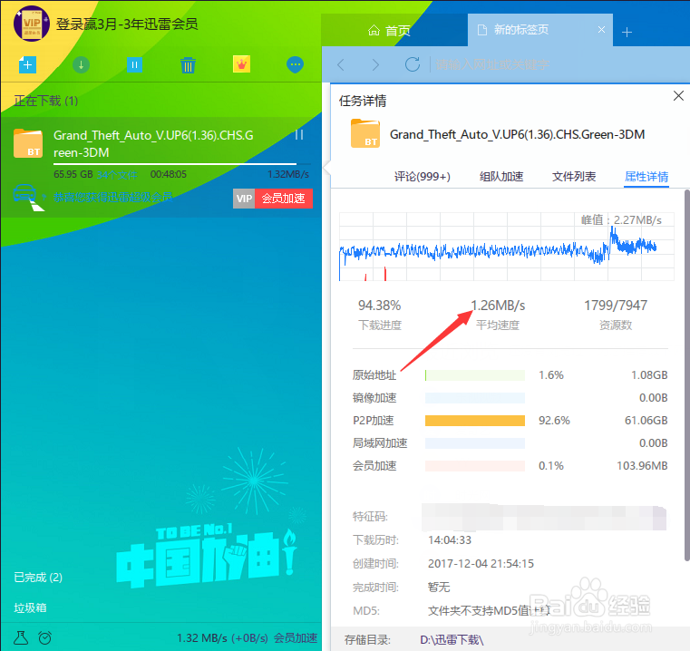Click the car speed-up icon under the task
This screenshot has height=651, width=690.
click(x=28, y=197)
